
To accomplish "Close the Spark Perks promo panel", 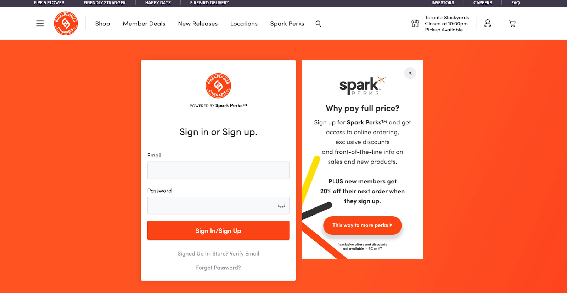I will pos(410,73).
